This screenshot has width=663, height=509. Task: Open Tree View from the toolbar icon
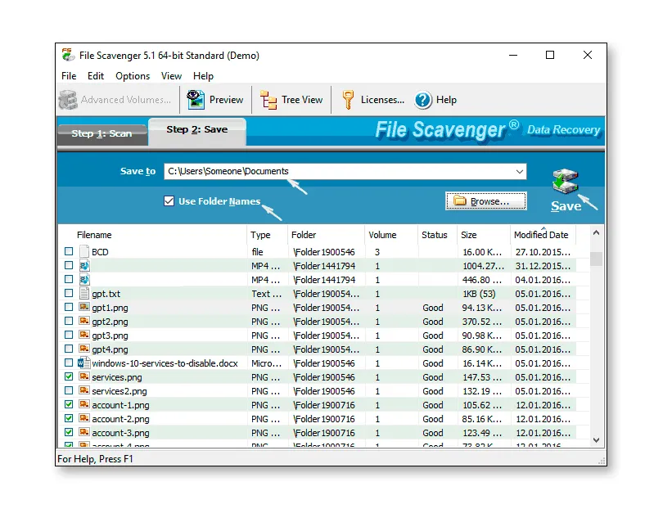268,100
